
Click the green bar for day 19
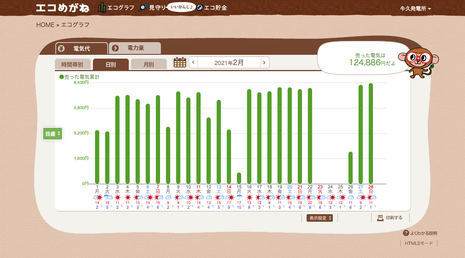[280, 135]
